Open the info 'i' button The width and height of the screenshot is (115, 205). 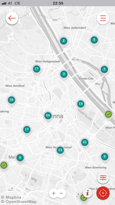[x=88, y=193]
